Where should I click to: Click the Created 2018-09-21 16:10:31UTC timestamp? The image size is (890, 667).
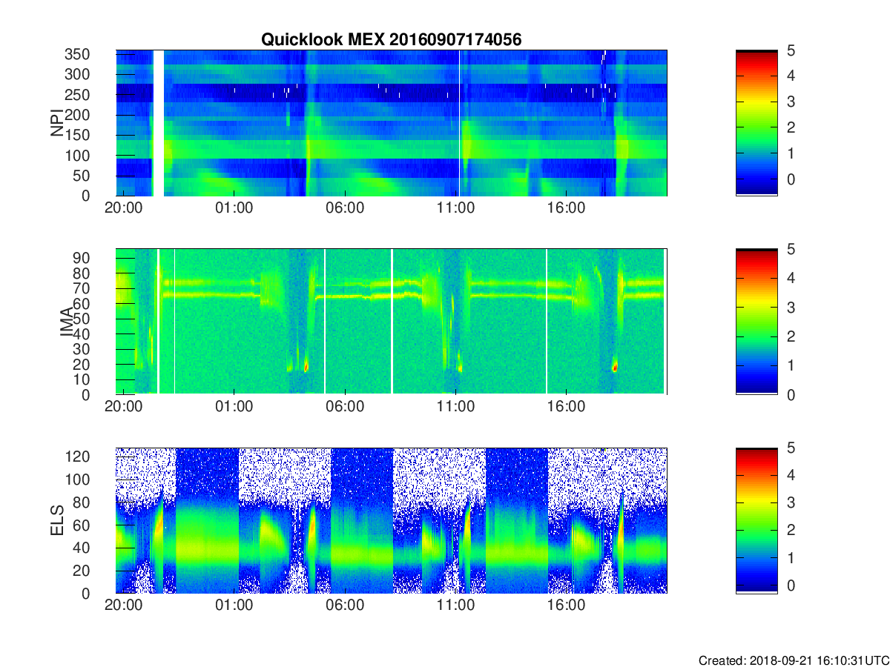tap(793, 660)
